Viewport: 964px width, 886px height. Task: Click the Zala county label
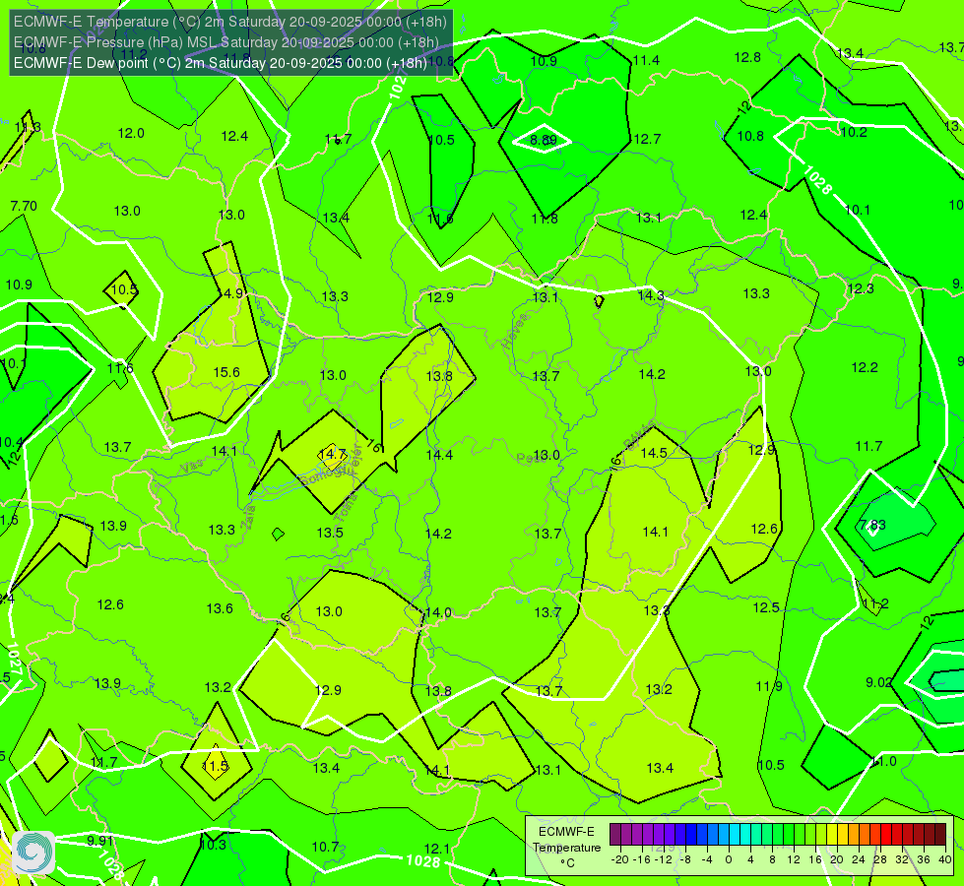(x=249, y=518)
